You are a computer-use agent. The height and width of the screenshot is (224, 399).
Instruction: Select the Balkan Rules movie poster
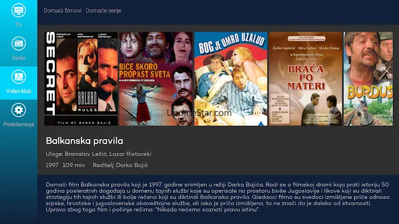(81, 79)
